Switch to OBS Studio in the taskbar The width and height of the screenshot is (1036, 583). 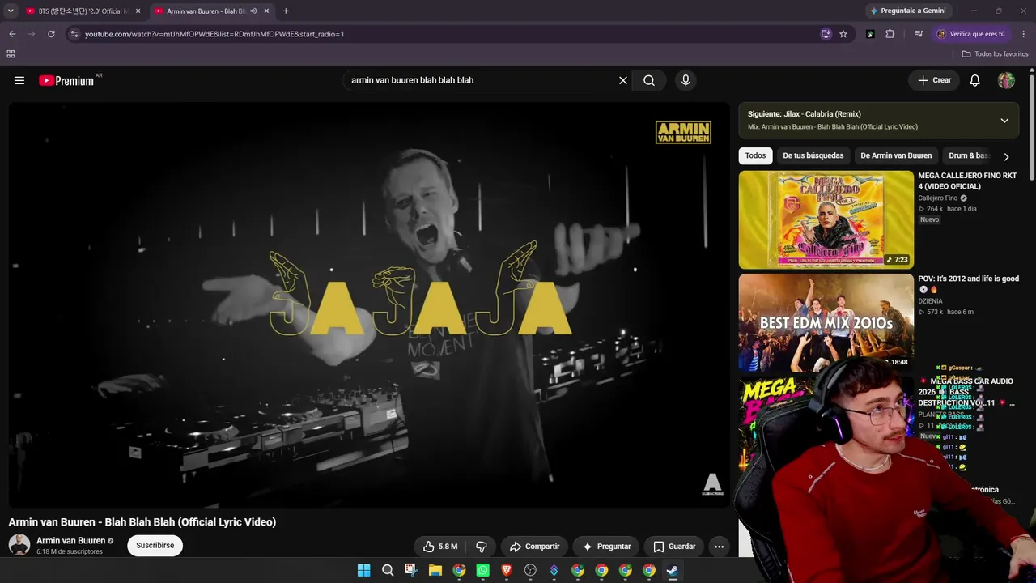pos(531,570)
